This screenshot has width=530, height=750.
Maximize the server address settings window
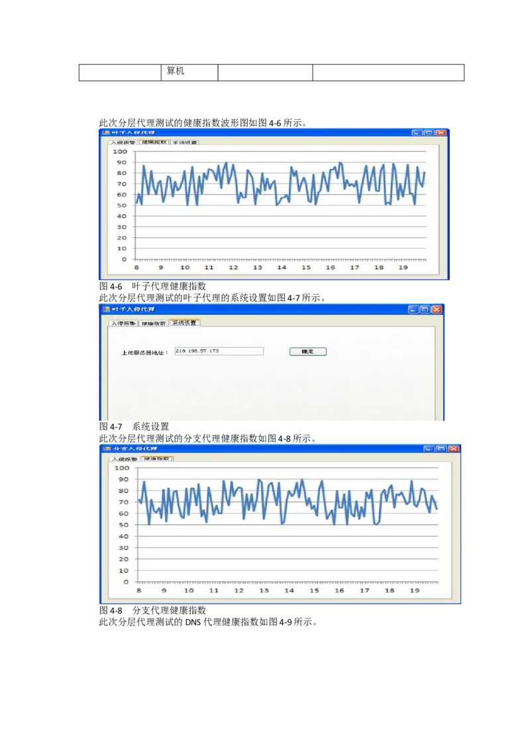(425, 309)
